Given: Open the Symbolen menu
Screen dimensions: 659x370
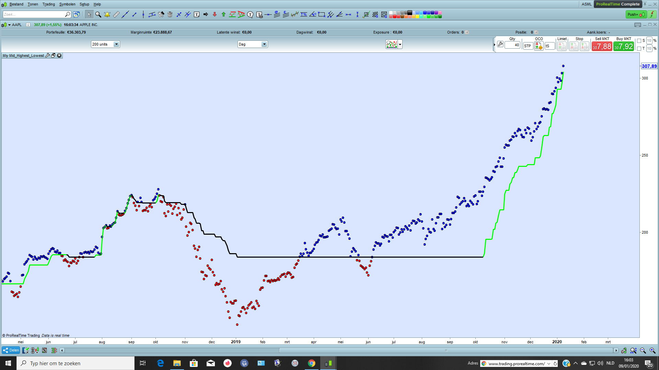Looking at the screenshot, I should 67,4.
